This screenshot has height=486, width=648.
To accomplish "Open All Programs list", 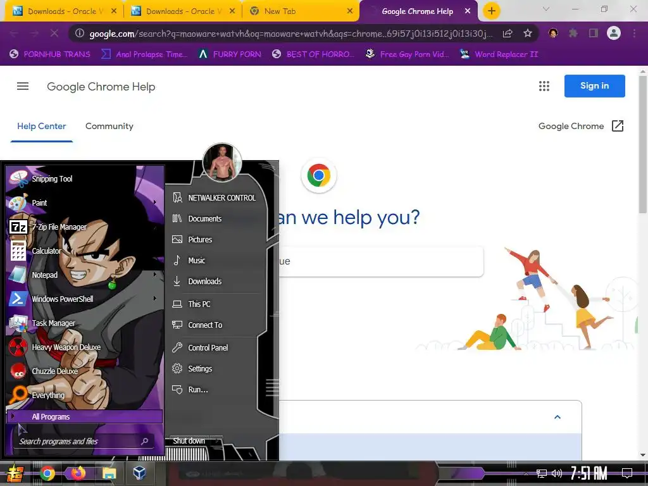I will click(x=85, y=416).
